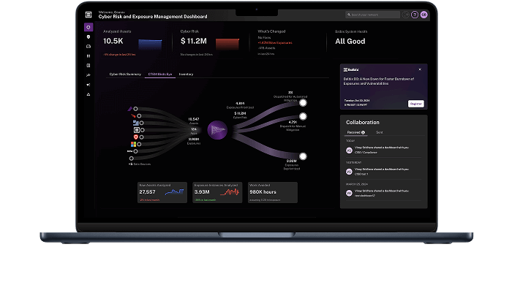Click the Register button on banner

coord(416,104)
